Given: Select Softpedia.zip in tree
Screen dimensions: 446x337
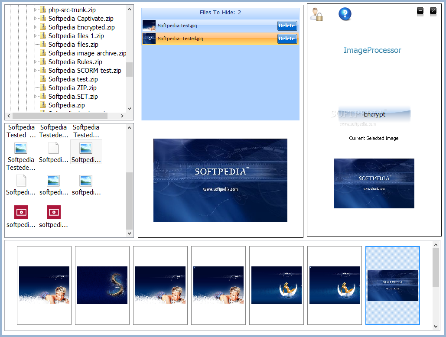Looking at the screenshot, I should pyautogui.click(x=67, y=105).
